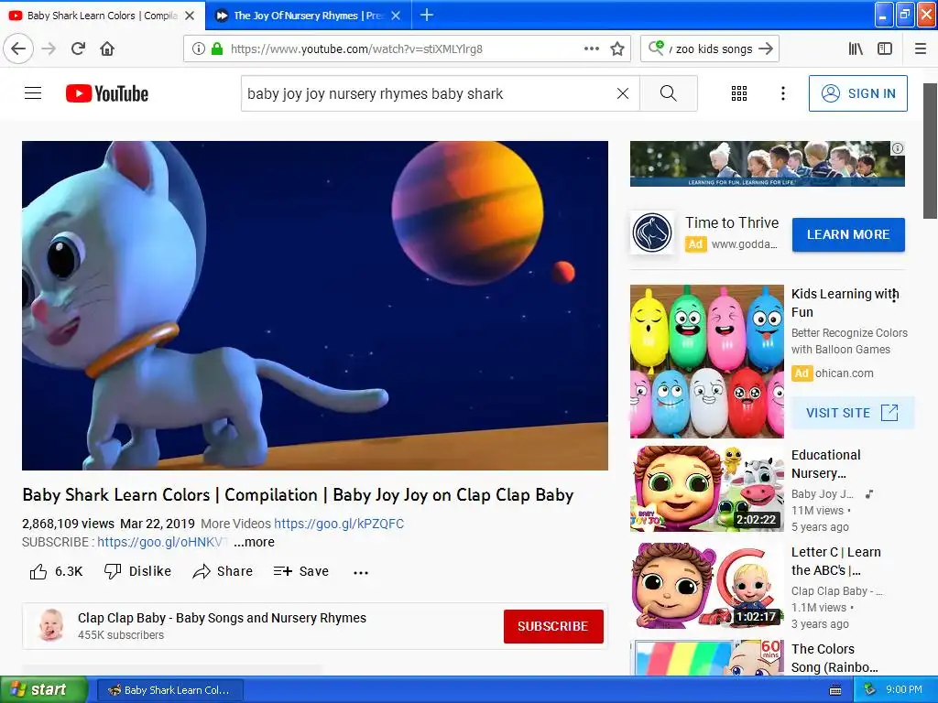Click the school children banner ad image
The height and width of the screenshot is (703, 938).
pos(768,164)
